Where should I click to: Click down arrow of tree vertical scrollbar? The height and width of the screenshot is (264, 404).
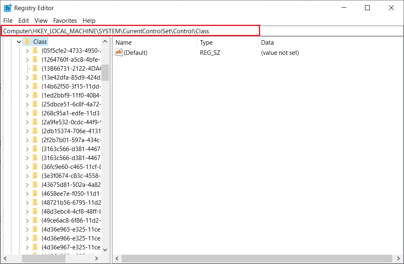[x=105, y=249]
